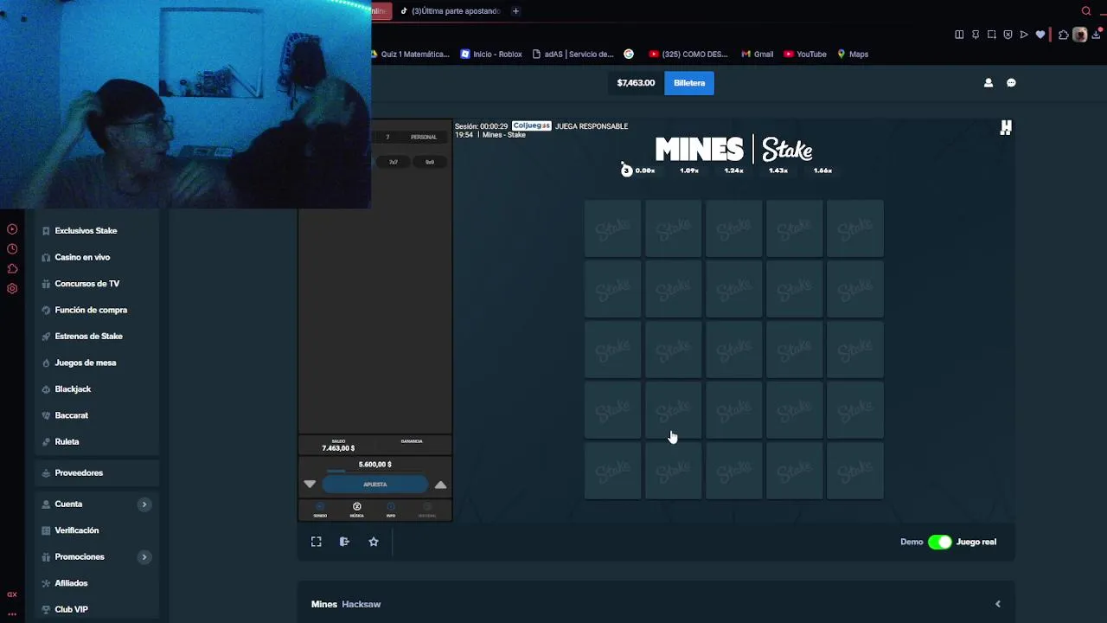Screen dimensions: 1107x623
Task: Open Juegos de mesa menu item
Action: click(85, 363)
